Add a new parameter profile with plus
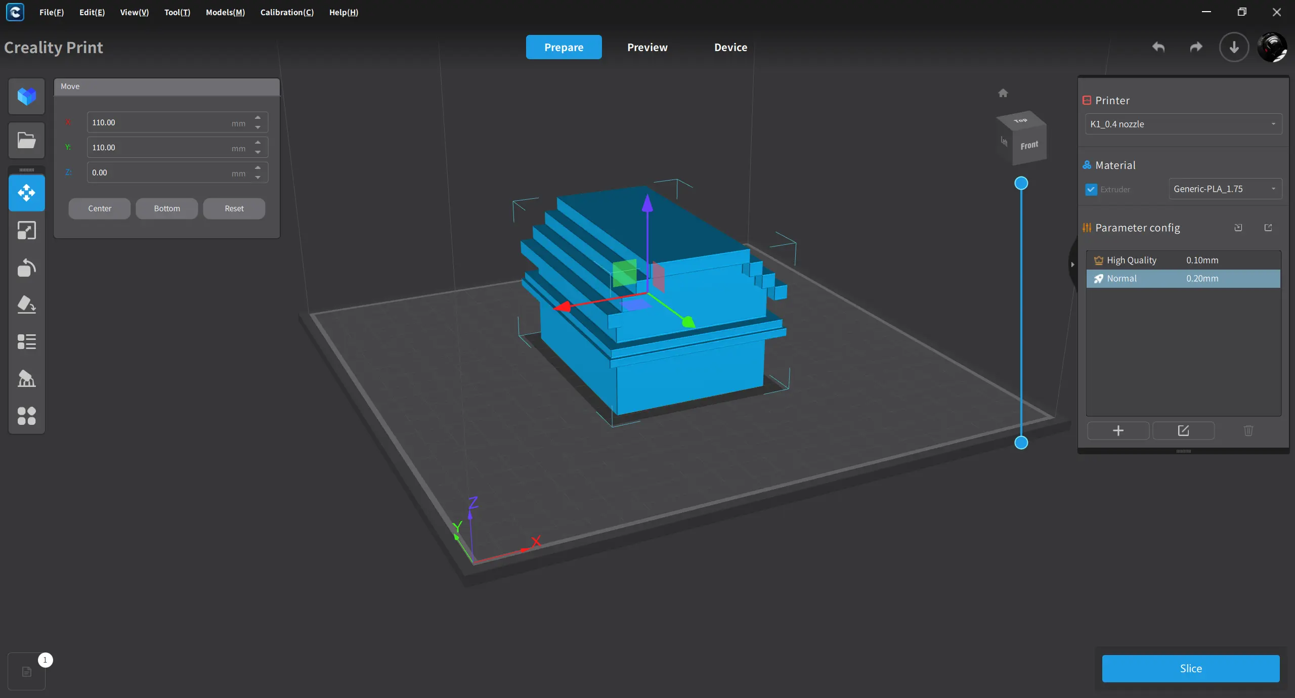 pos(1118,430)
